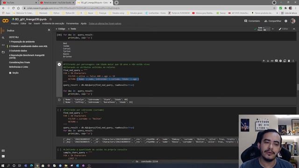299x168 pixels.
Task: Go to section 1 Preparação do ambiente
Action: click(22, 42)
